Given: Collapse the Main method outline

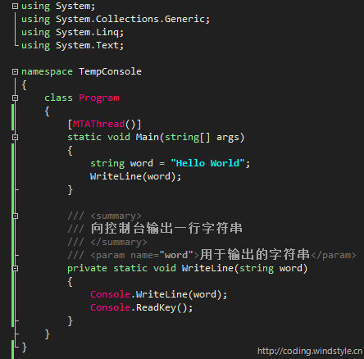Looking at the screenshot, I should click(x=16, y=137).
